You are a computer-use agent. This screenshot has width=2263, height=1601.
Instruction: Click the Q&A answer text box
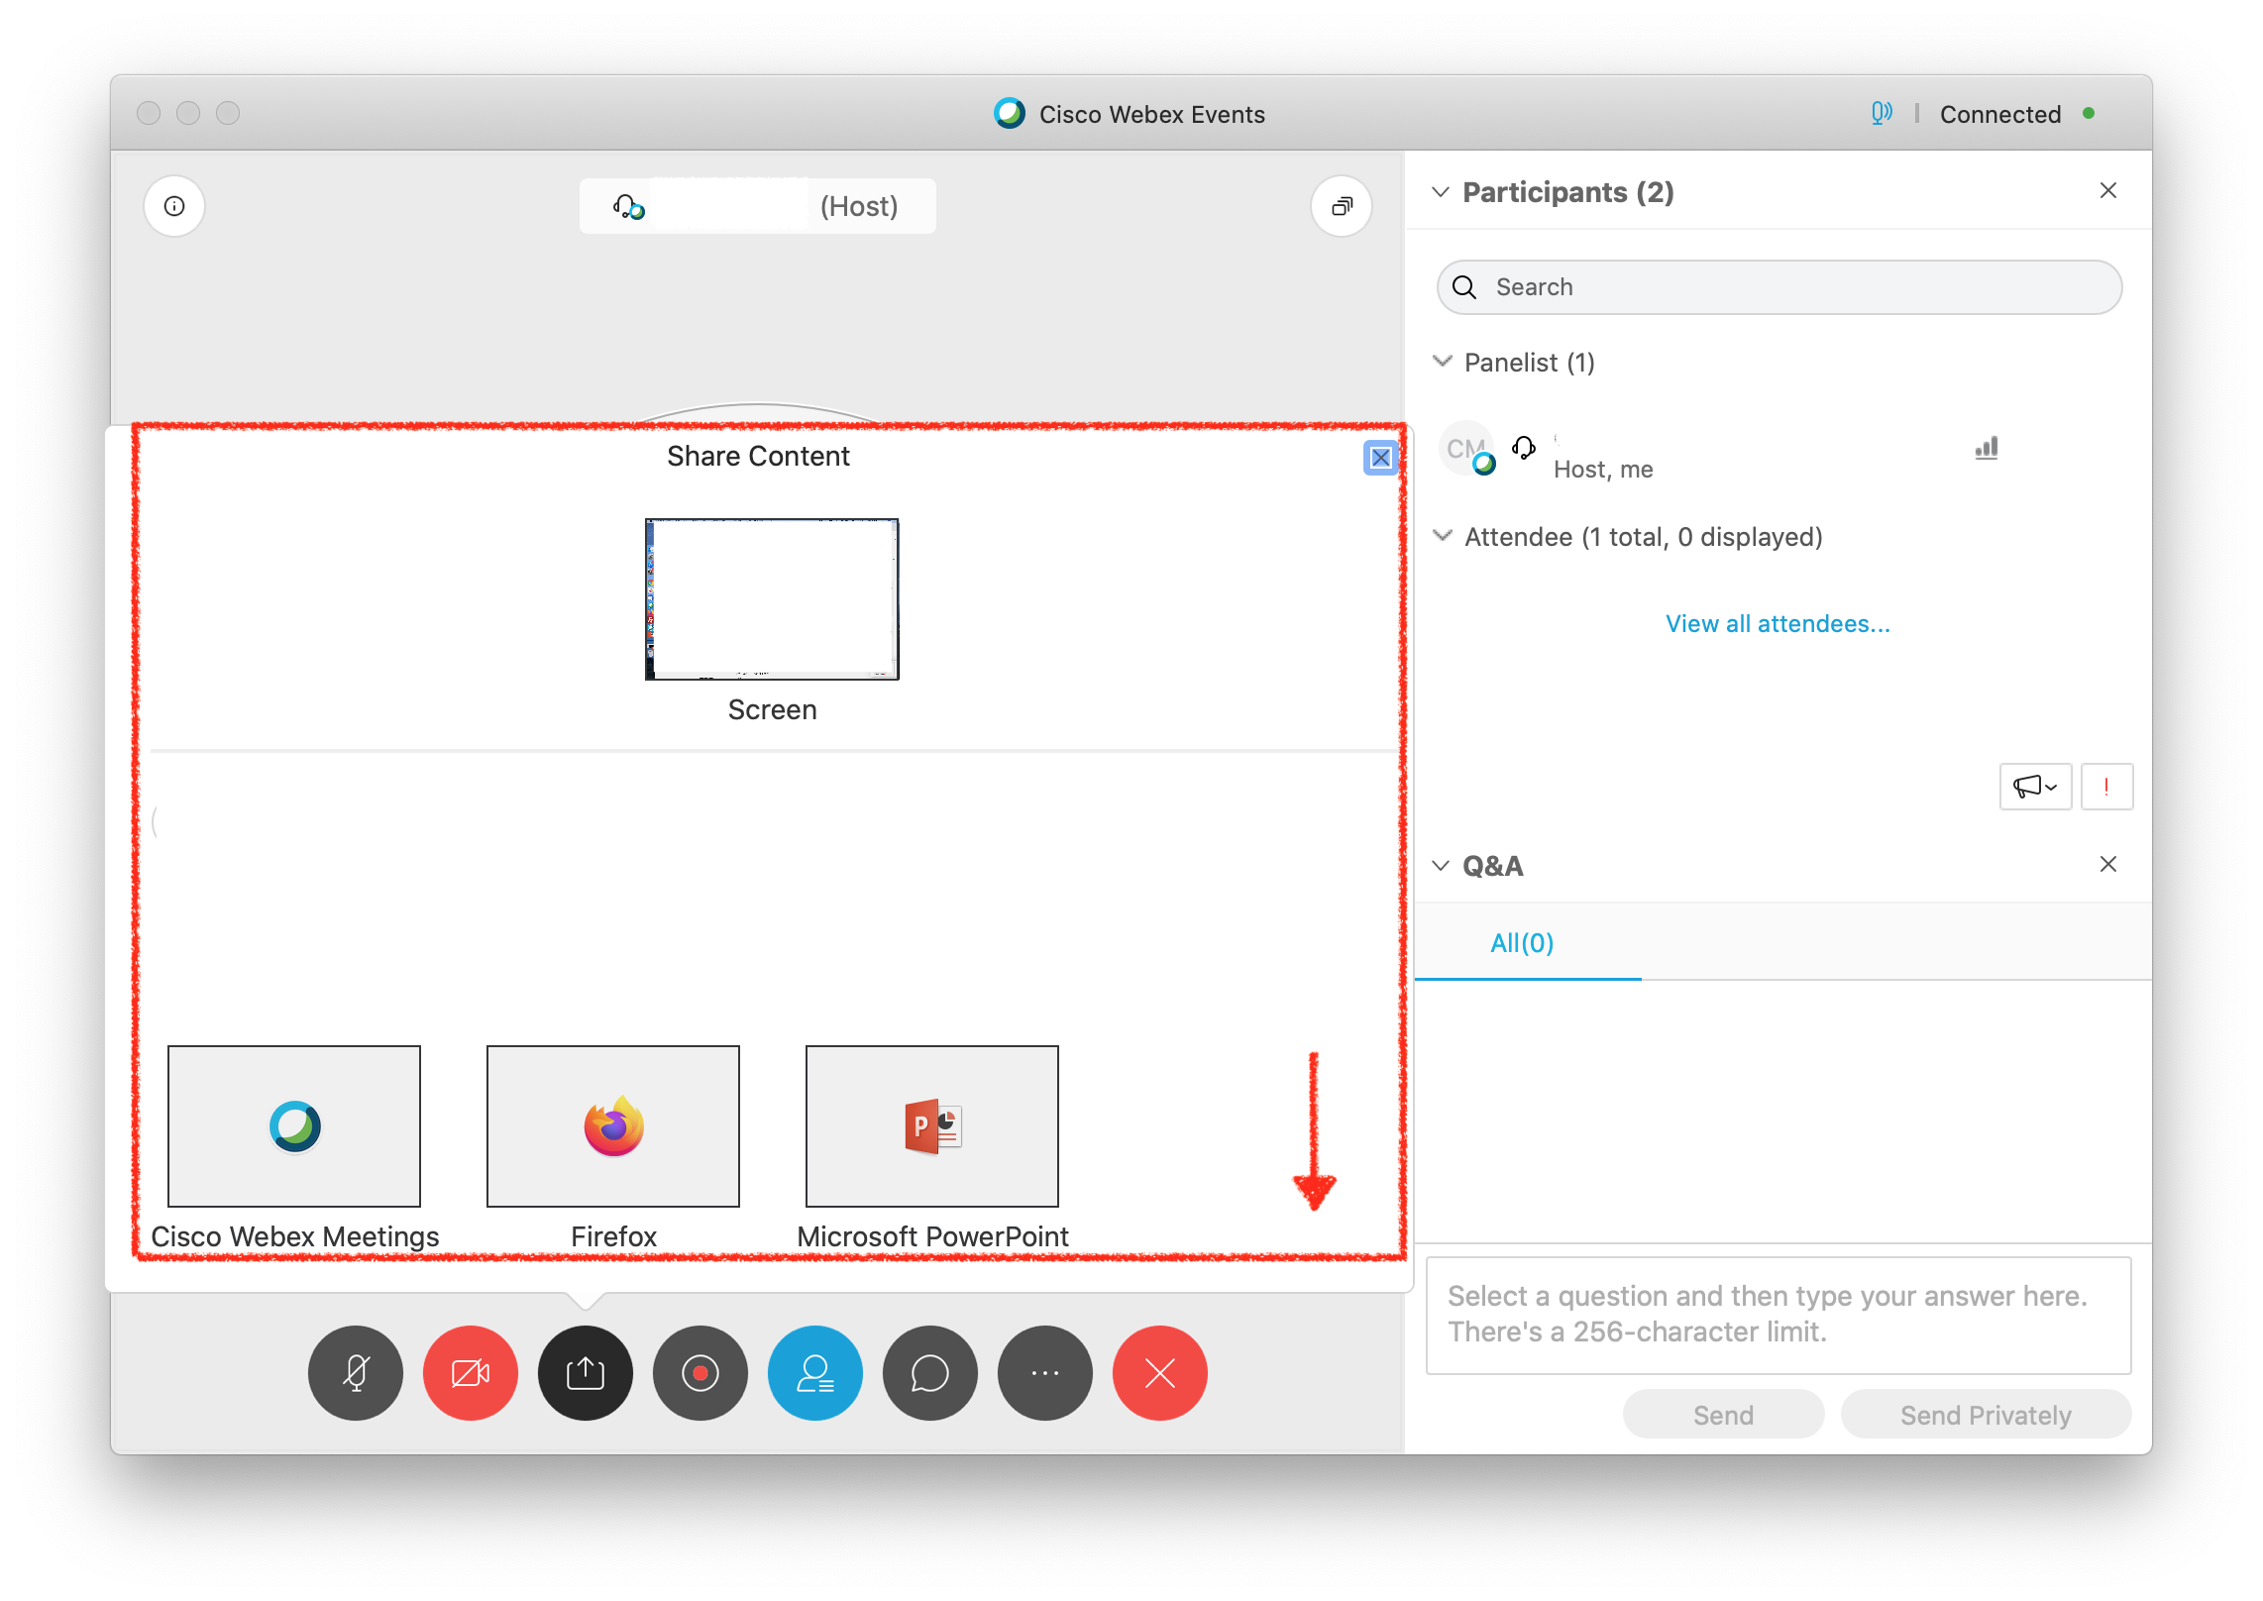pyautogui.click(x=1778, y=1316)
